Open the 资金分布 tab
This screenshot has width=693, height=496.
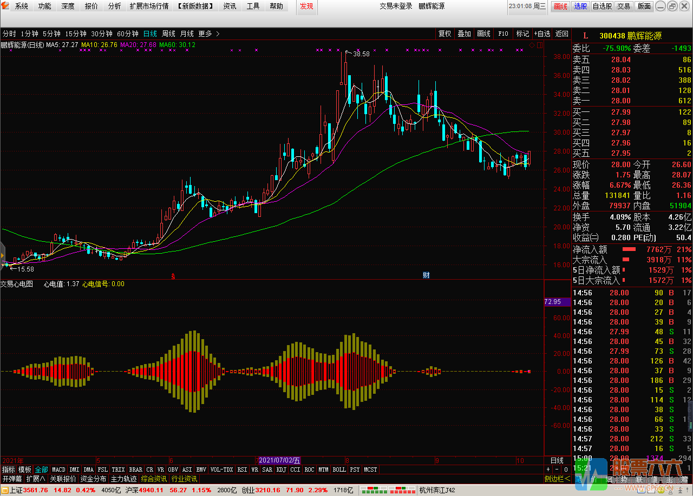94,479
